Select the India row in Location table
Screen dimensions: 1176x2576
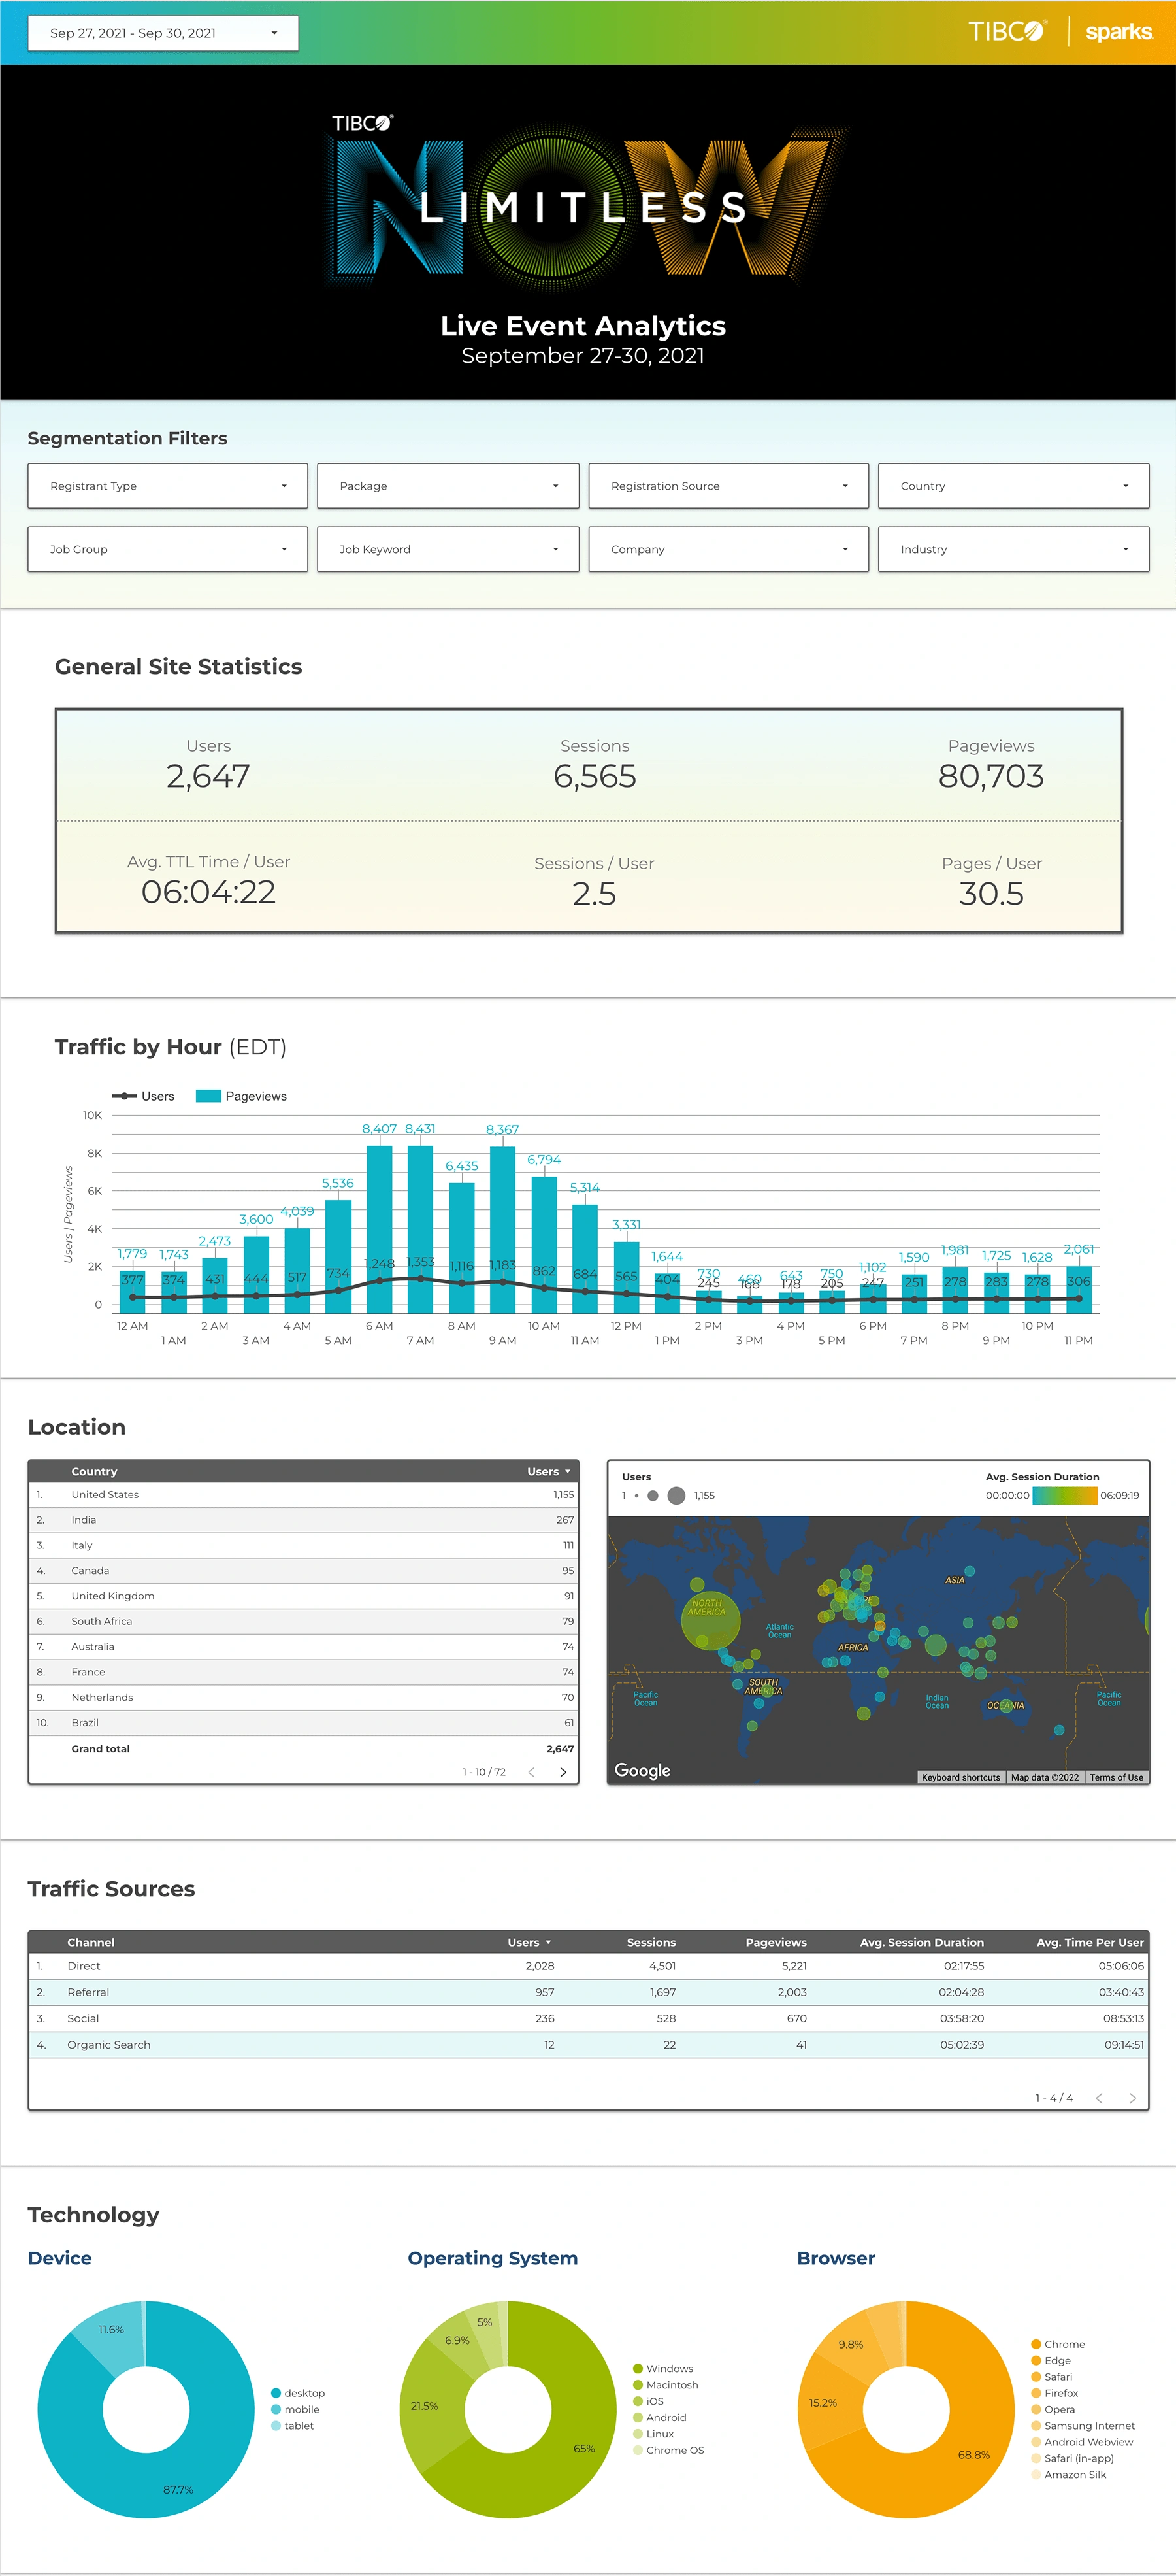click(x=304, y=1520)
